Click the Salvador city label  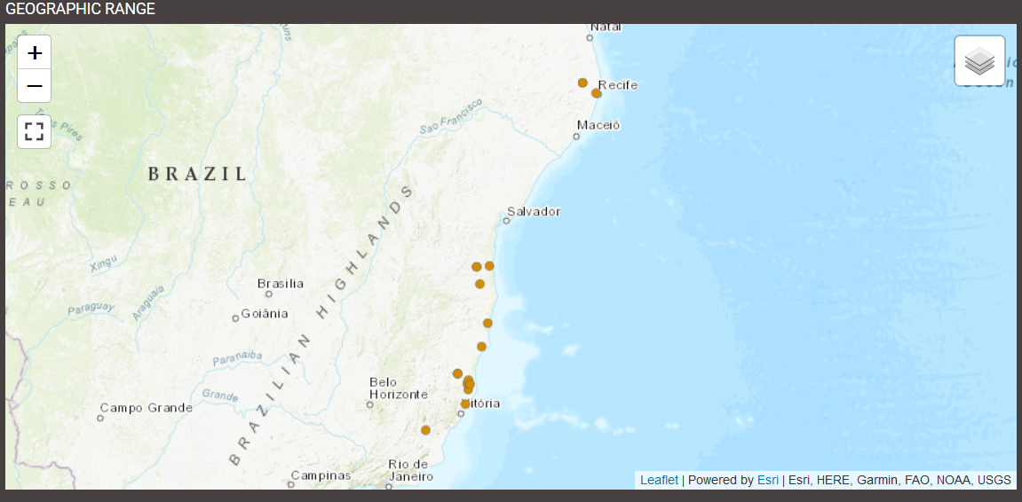pos(534,212)
